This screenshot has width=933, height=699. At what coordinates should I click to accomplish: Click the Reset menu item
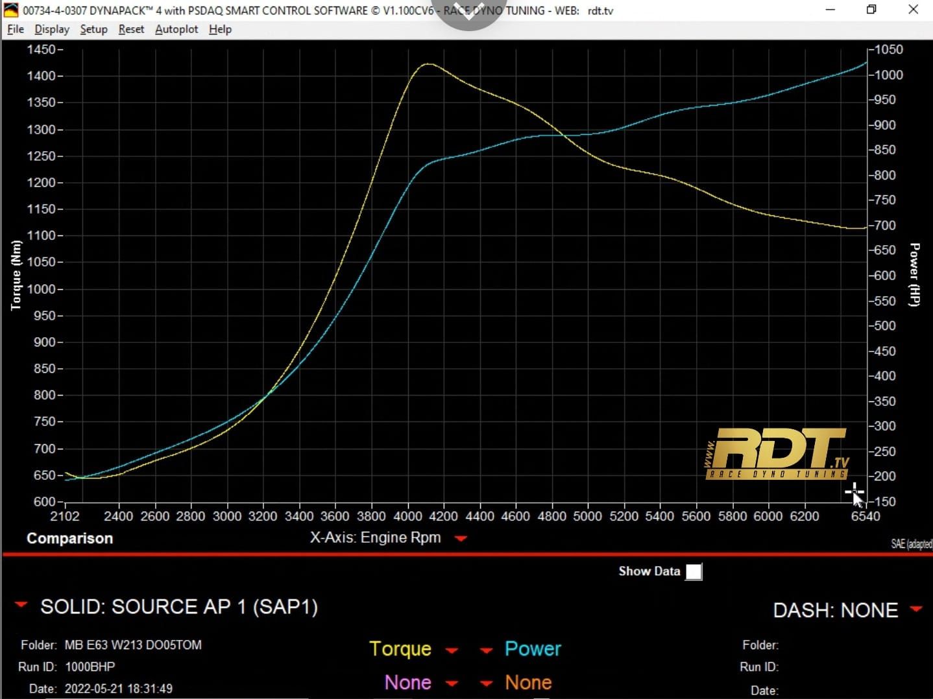[131, 29]
